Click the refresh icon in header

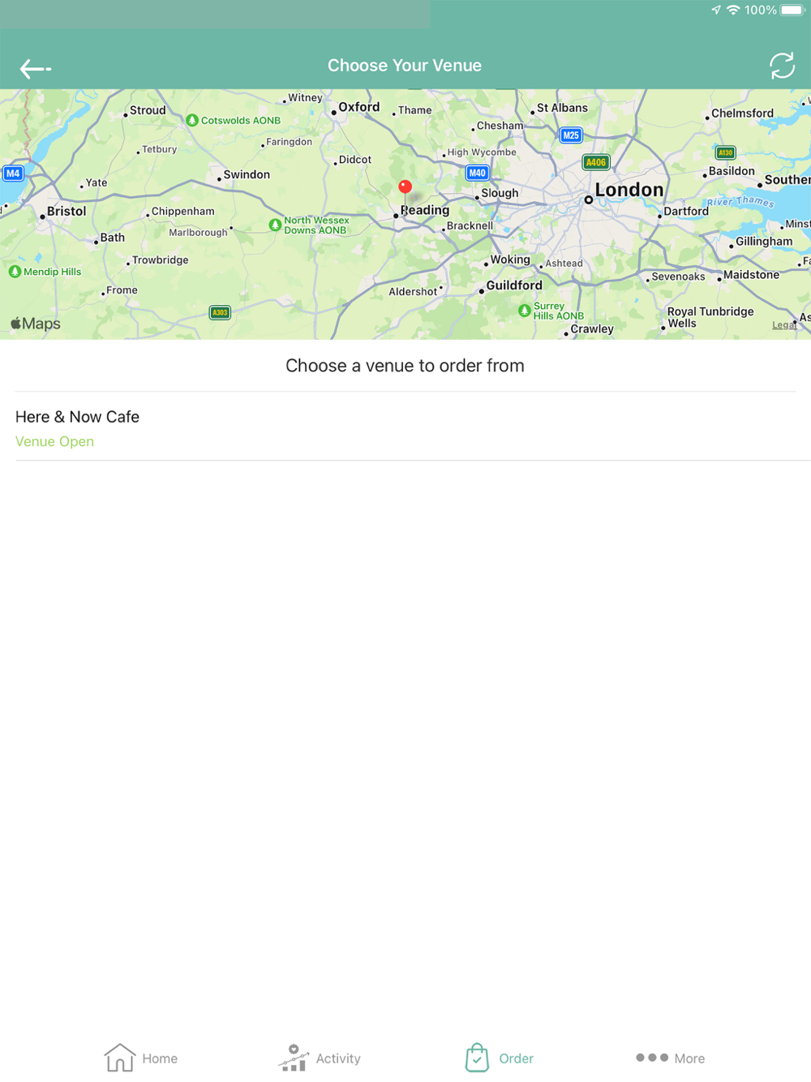[782, 66]
